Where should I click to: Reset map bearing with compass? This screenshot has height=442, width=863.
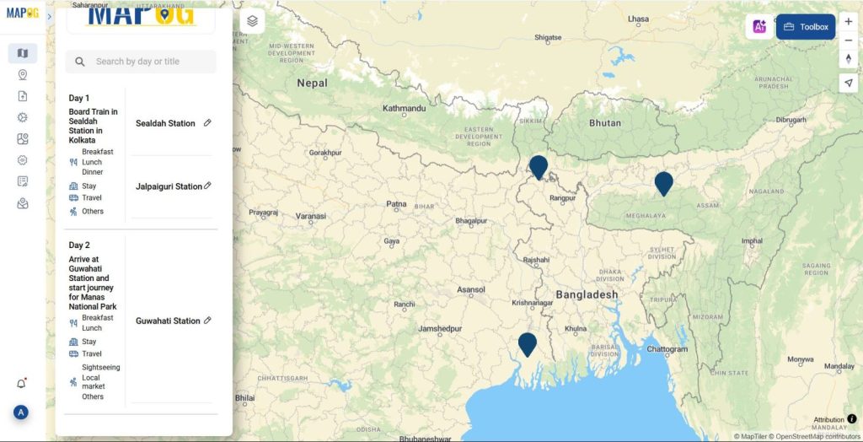click(848, 59)
